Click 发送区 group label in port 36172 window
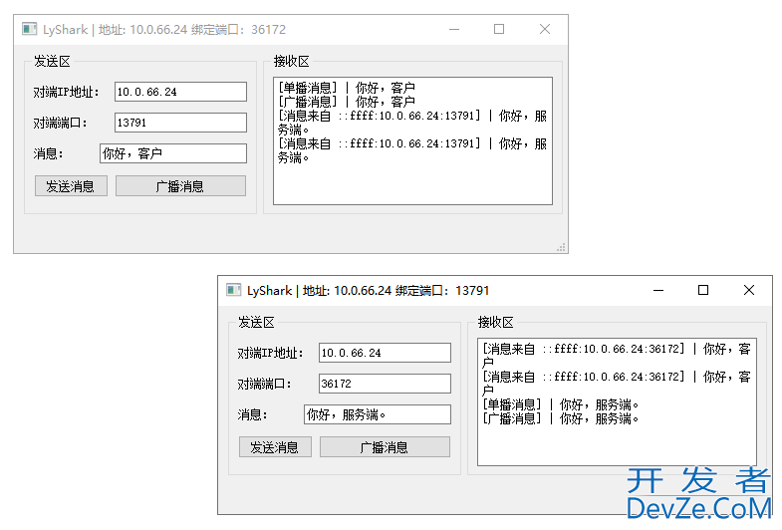Viewport: 782px width, 530px height. (53, 62)
